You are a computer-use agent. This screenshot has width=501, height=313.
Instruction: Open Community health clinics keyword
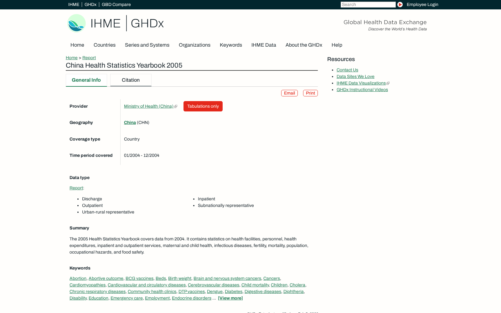152,291
